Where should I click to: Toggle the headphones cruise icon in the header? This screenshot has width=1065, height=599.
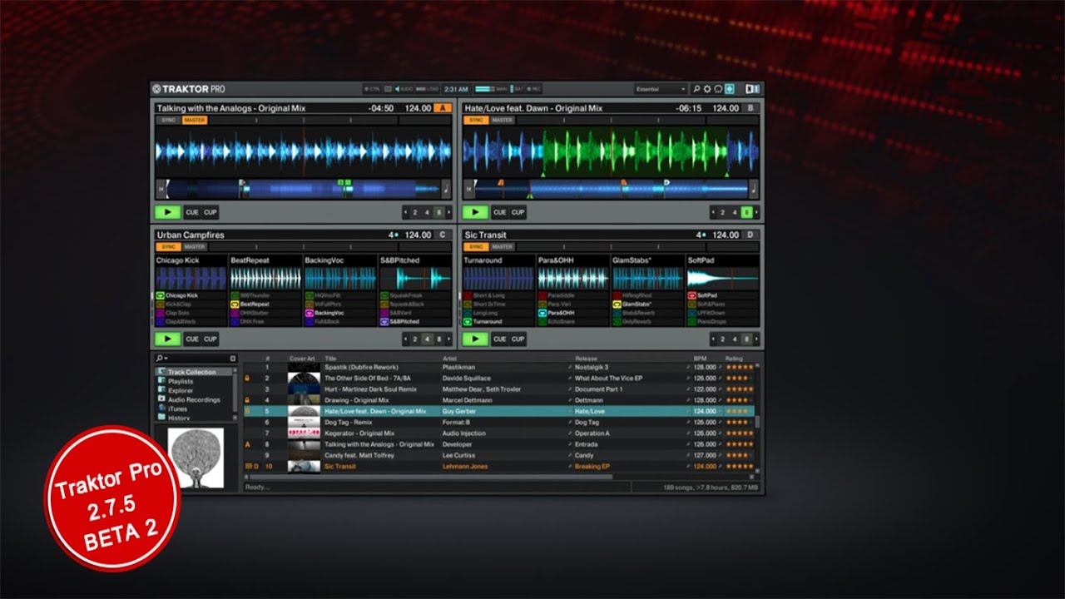pyautogui.click(x=718, y=89)
